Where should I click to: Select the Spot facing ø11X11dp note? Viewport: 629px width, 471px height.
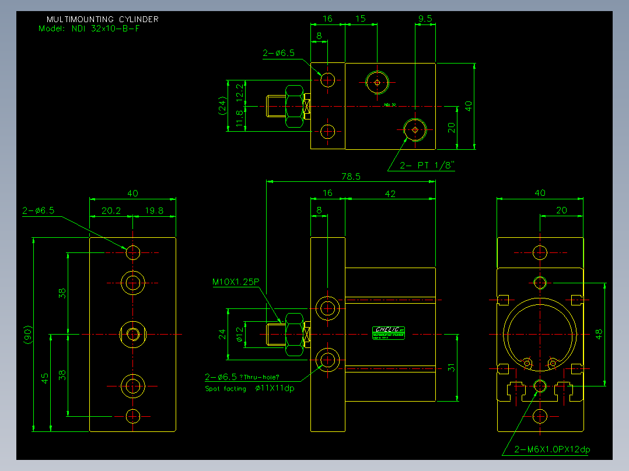[250, 388]
